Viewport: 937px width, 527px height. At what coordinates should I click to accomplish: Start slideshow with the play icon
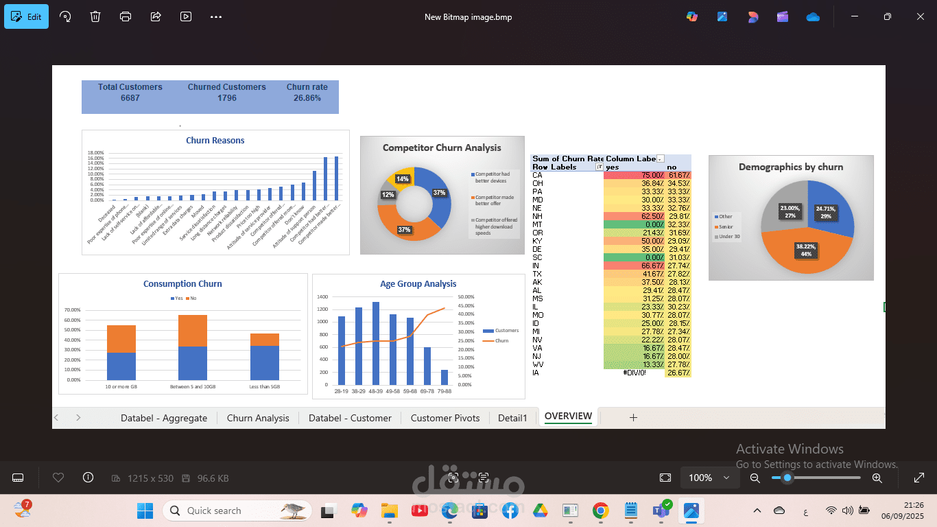[186, 16]
